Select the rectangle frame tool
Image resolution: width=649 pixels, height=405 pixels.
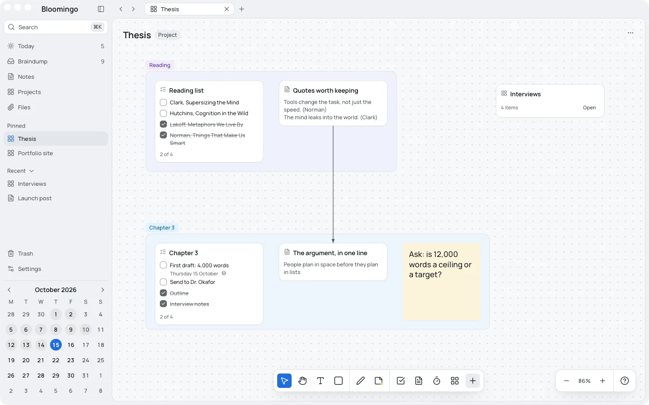click(338, 381)
